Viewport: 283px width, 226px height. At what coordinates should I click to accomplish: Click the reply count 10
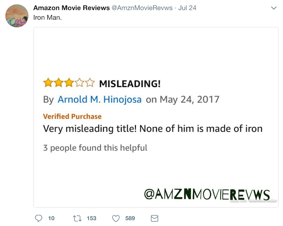(x=51, y=218)
